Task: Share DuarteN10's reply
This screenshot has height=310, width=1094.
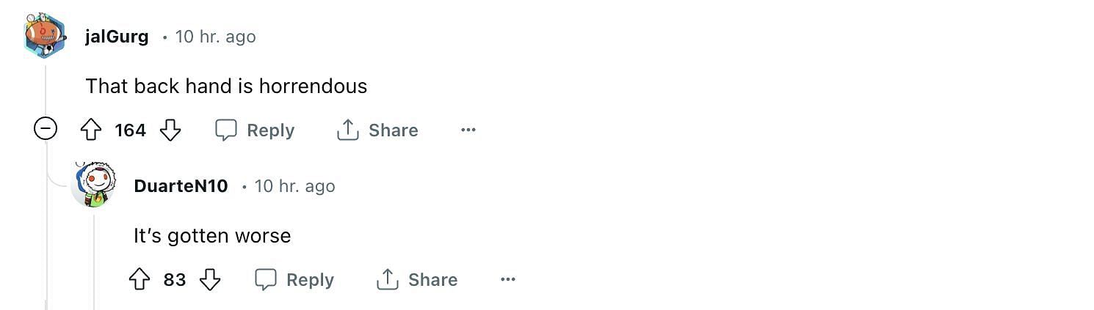Action: coord(417,280)
